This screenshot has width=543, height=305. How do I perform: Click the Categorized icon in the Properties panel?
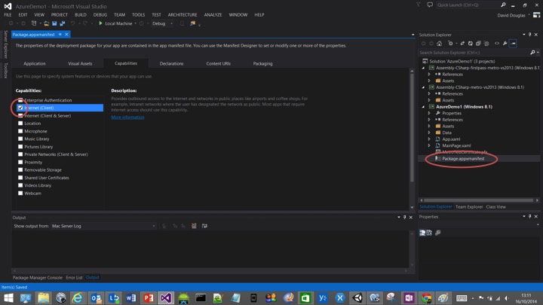422,233
